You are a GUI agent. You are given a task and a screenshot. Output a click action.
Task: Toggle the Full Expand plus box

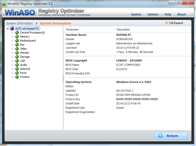tap(166, 23)
